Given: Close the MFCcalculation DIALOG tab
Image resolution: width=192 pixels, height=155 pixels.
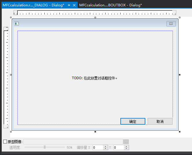Looking at the screenshot, I should pos(74,5).
